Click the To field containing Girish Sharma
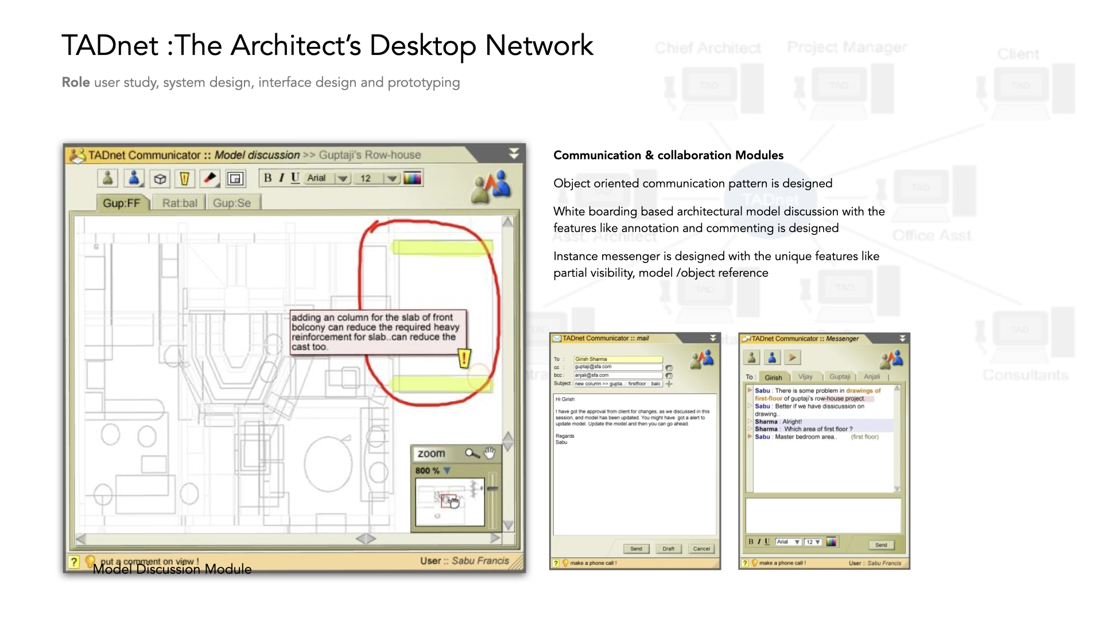The width and height of the screenshot is (1102, 619). 619,359
